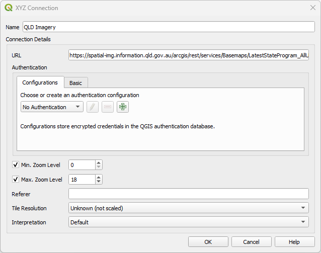Screen dimensions: 321x253
Task: Open the No Authentication dropdown
Action: [x=52, y=107]
